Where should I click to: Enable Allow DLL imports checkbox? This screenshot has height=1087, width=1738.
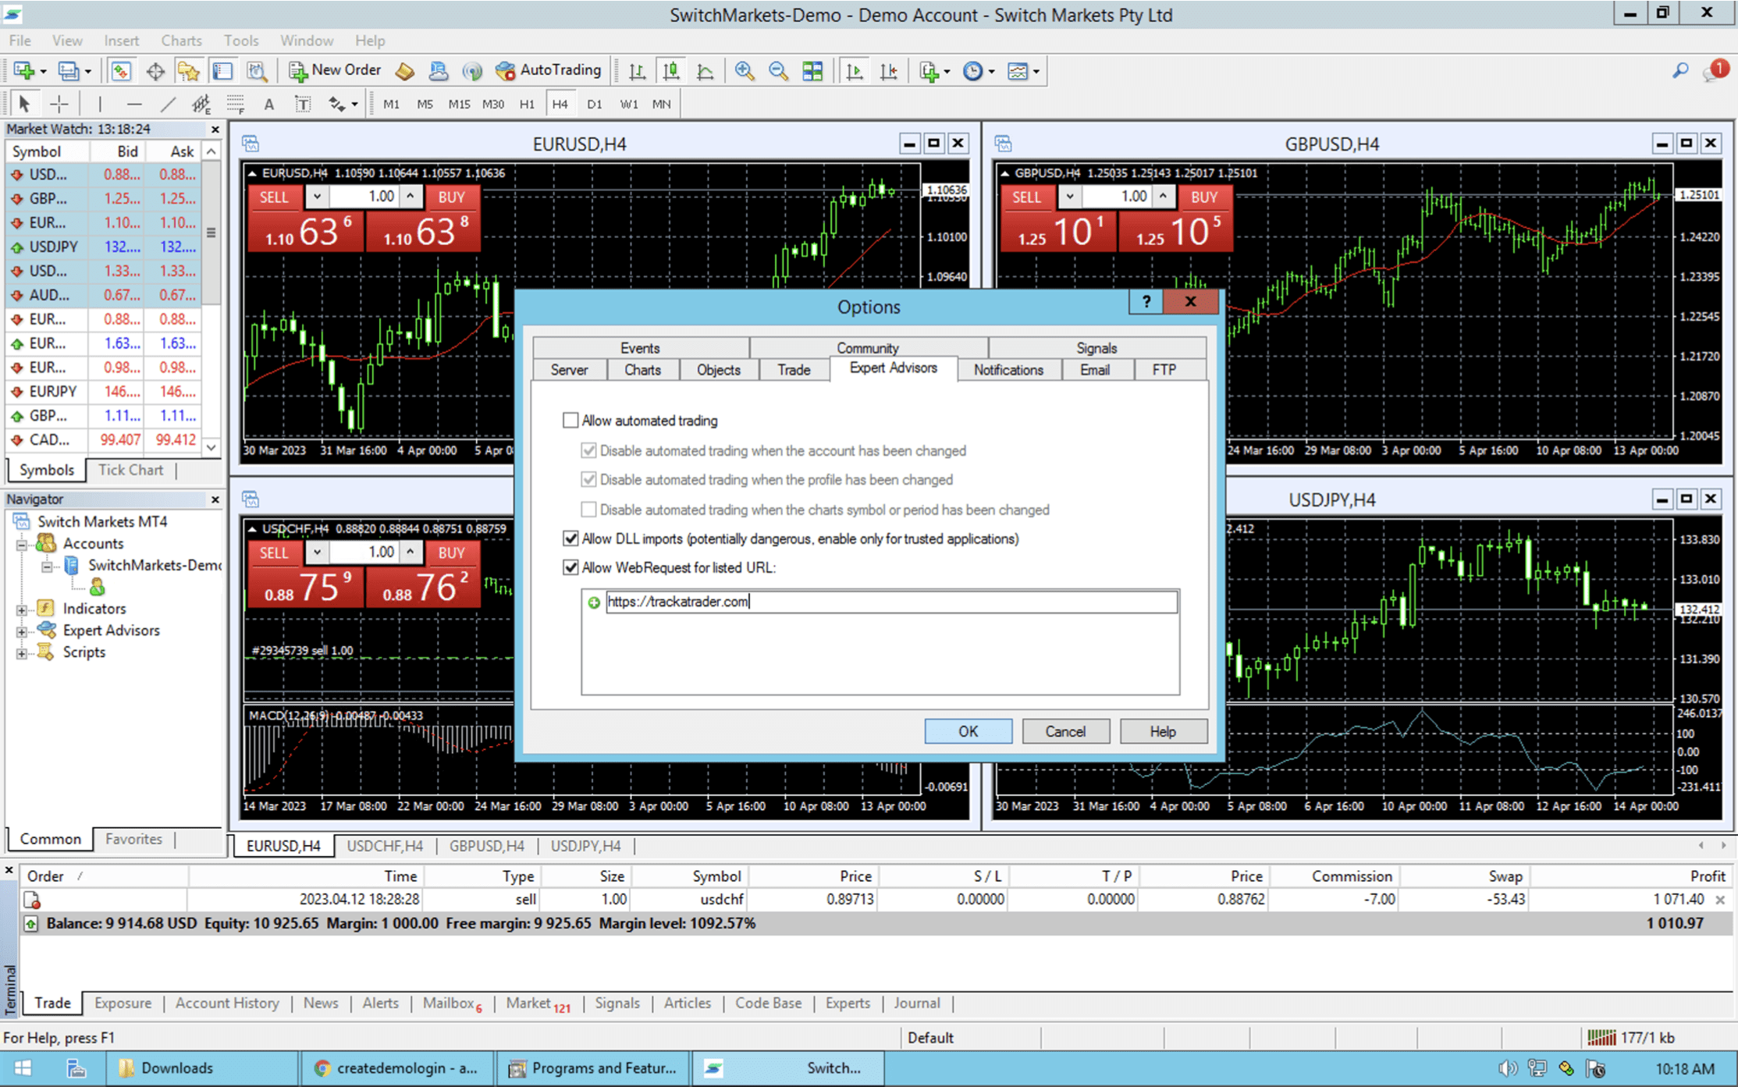tap(570, 538)
